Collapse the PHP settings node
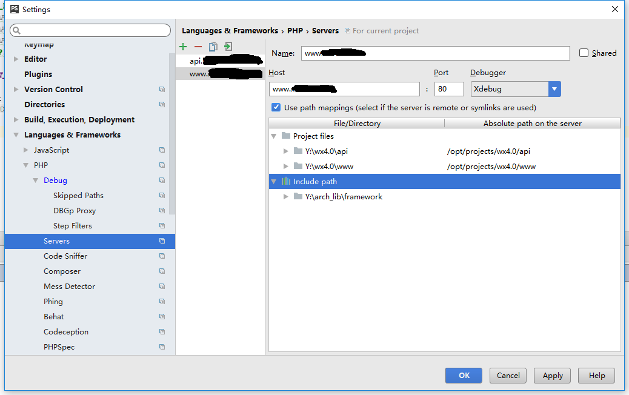629x395 pixels. (26, 165)
